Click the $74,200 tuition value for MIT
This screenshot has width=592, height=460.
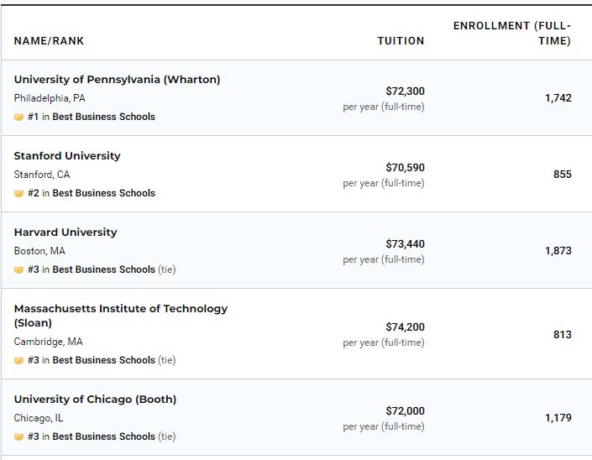click(x=405, y=327)
